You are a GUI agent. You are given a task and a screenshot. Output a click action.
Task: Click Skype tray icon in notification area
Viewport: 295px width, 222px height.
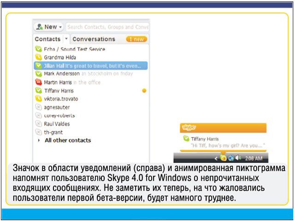pos(223,158)
